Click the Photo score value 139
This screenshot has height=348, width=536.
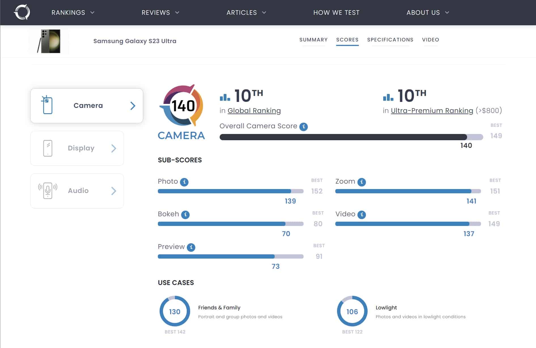tap(290, 201)
